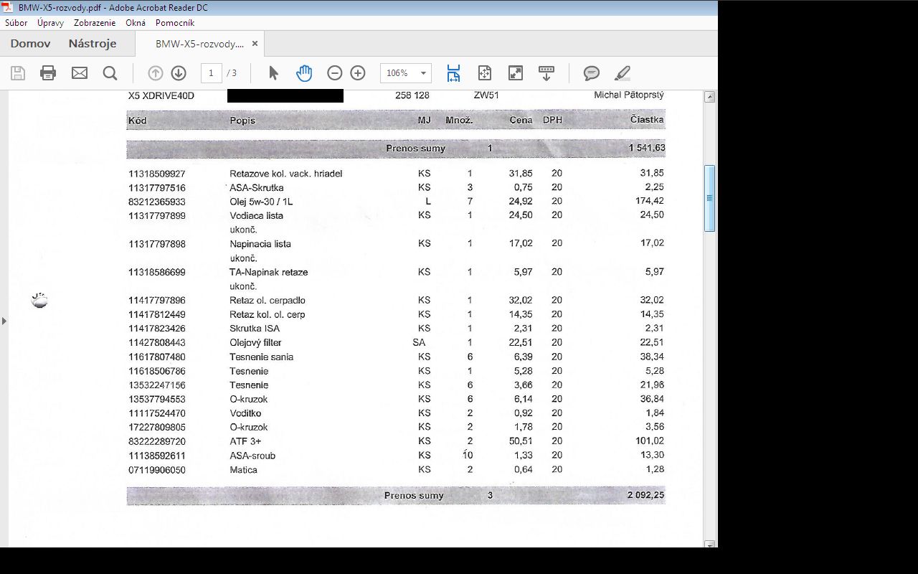Screen dimensions: 918x574
Task: Zoom in with the plus button
Action: point(358,73)
